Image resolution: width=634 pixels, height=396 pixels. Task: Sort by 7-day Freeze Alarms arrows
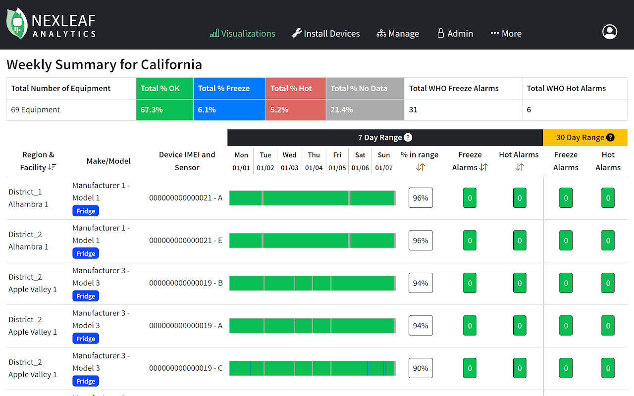pos(483,167)
